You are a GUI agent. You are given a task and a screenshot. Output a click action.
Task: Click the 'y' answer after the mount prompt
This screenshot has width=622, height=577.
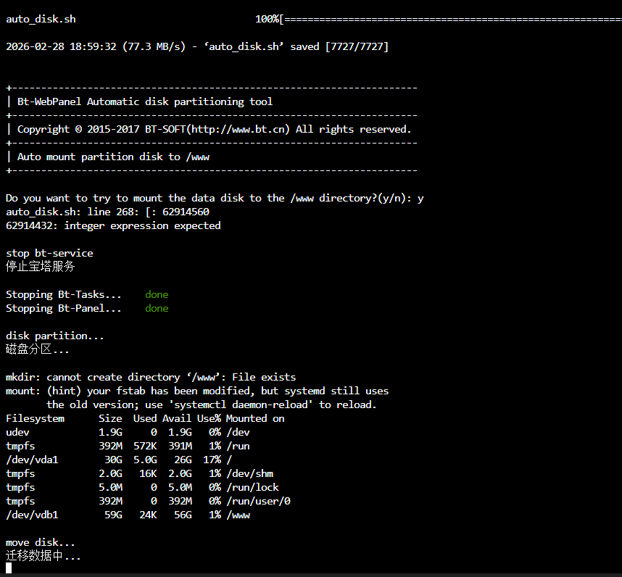[x=420, y=198]
